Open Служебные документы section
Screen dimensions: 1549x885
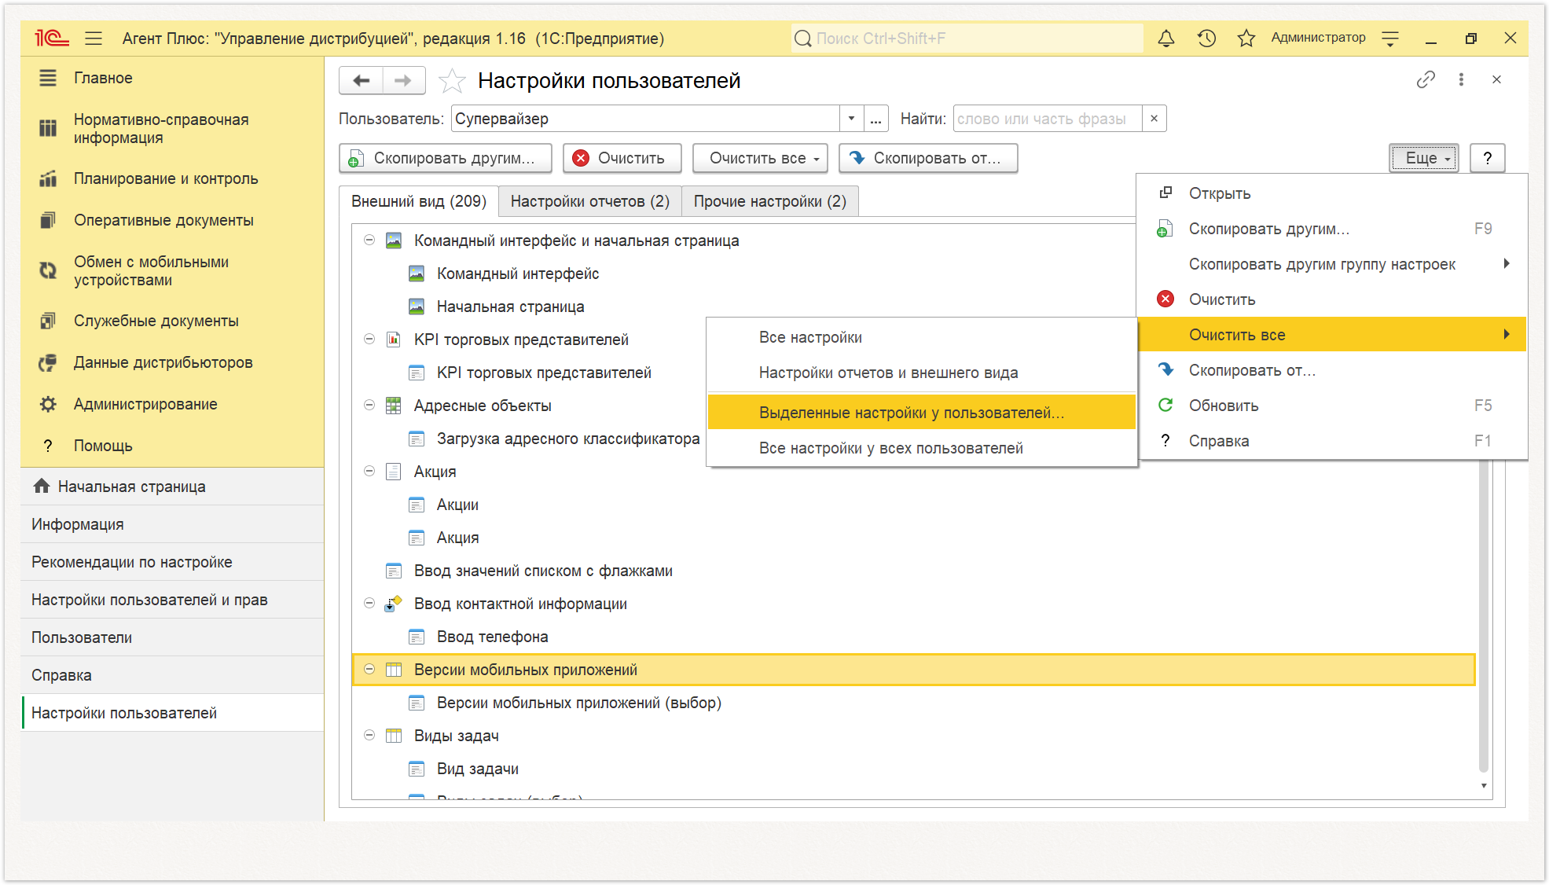pyautogui.click(x=173, y=321)
